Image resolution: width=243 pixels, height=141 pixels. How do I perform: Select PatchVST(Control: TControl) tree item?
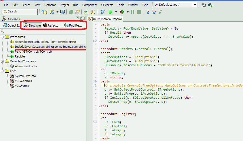[33, 52]
